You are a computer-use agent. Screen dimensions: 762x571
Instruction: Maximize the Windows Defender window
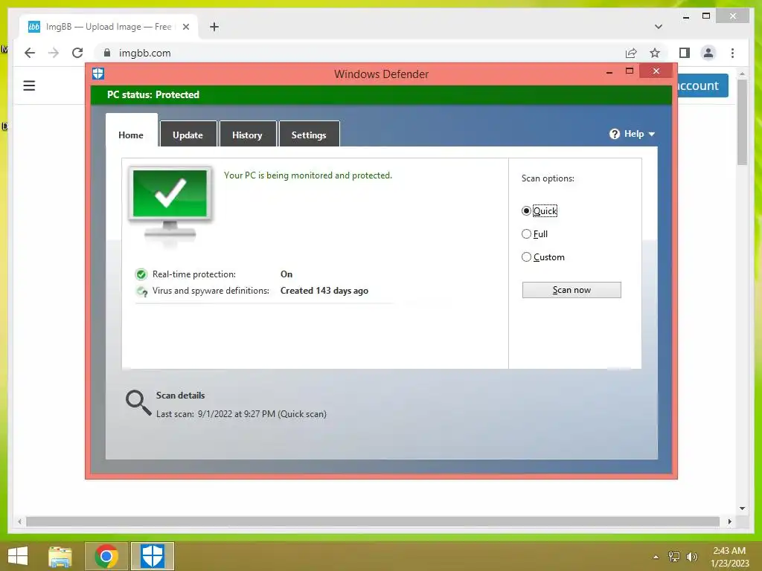coord(630,71)
